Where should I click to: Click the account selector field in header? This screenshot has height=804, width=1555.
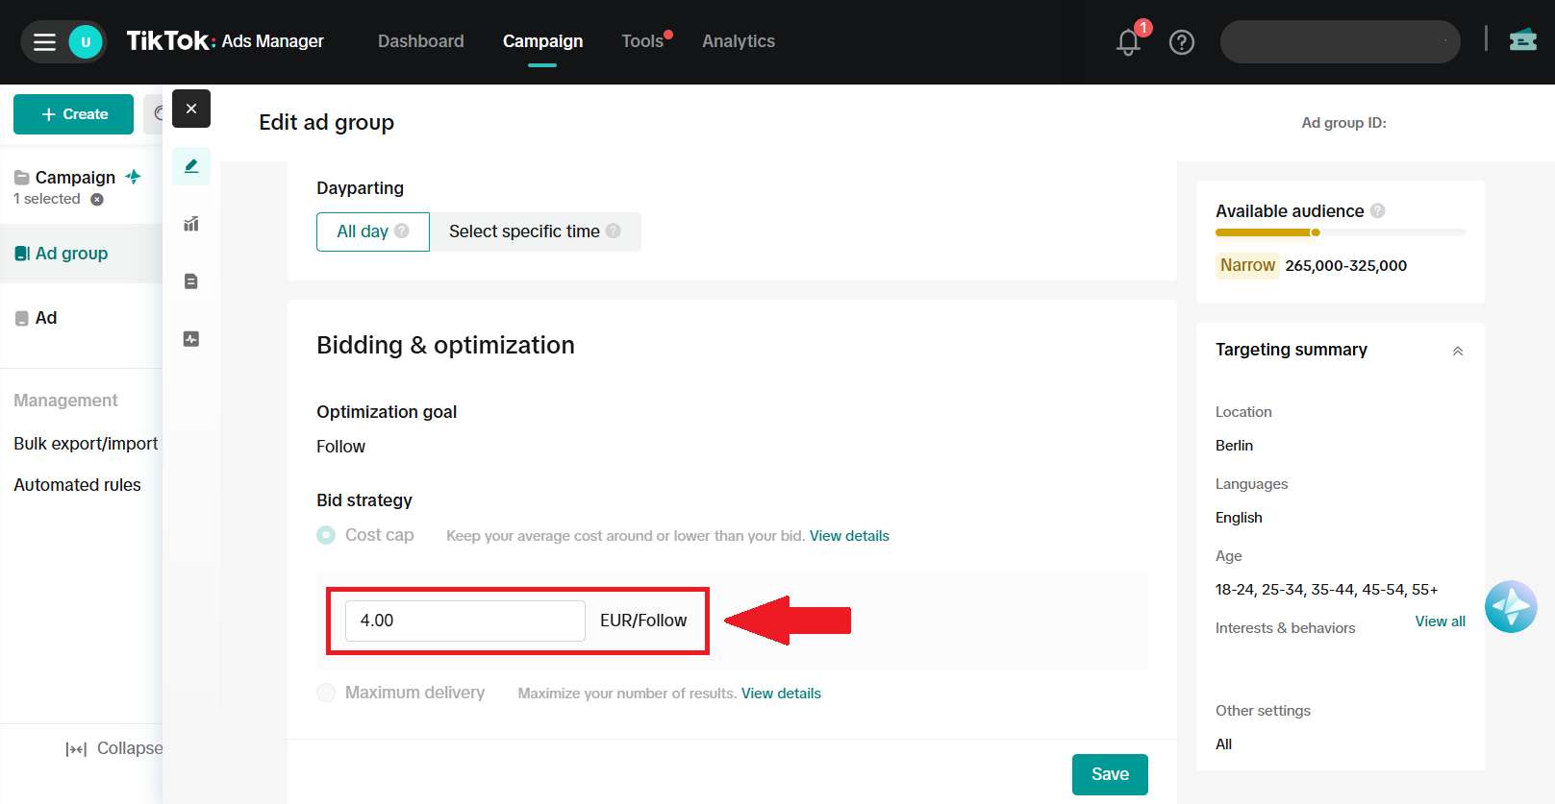pos(1341,42)
